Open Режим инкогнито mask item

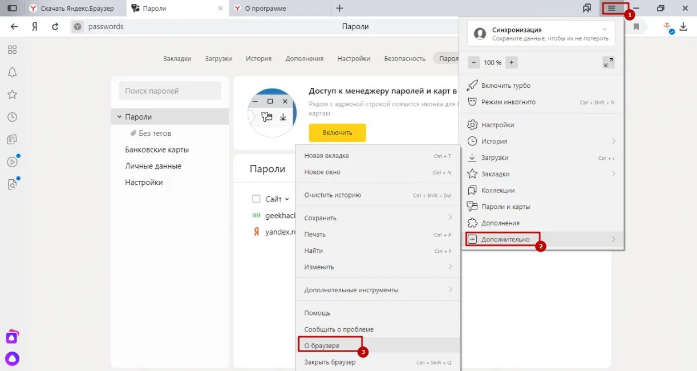point(542,102)
